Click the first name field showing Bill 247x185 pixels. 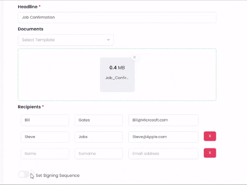[45, 120]
